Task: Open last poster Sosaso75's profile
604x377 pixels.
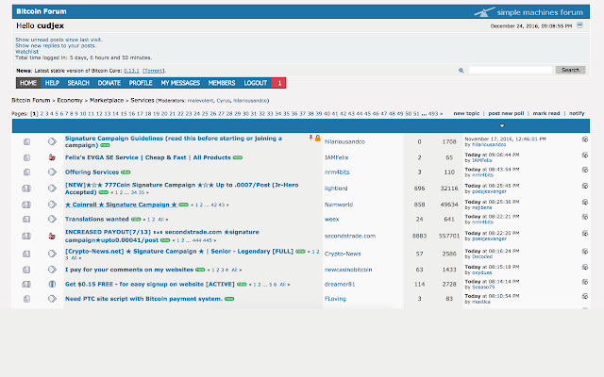Action: coord(483,287)
